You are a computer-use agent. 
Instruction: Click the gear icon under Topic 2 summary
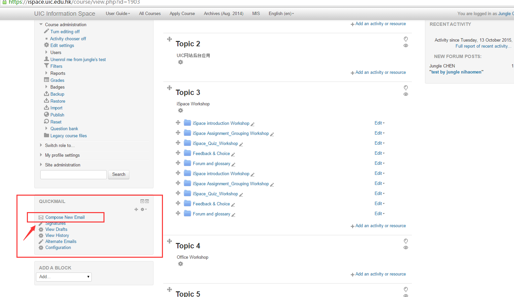point(180,62)
